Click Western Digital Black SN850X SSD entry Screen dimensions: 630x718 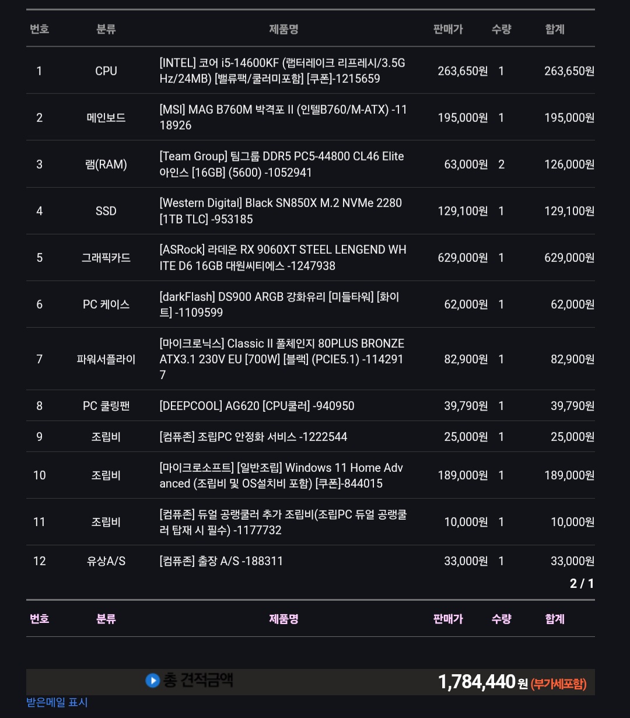[281, 211]
